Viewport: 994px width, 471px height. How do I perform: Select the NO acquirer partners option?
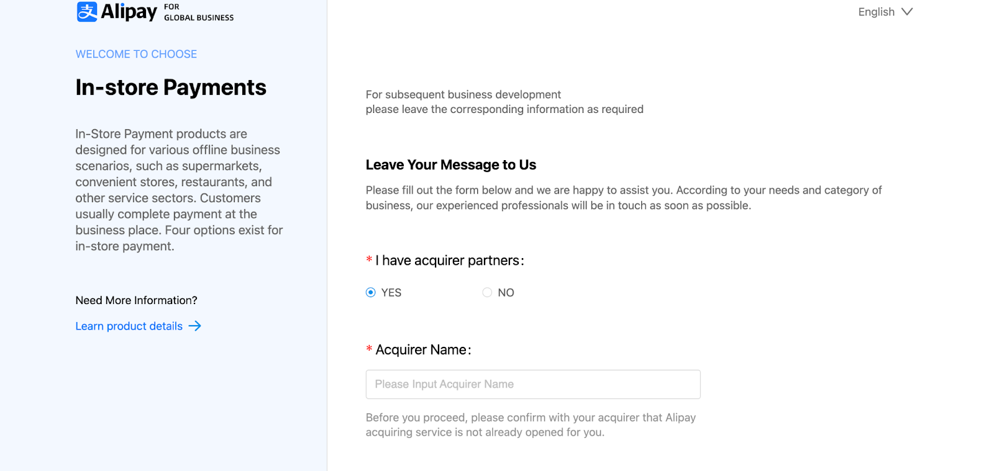click(487, 292)
